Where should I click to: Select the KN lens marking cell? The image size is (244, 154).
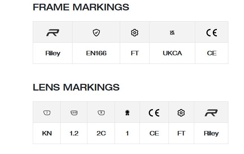pyautogui.click(x=47, y=133)
